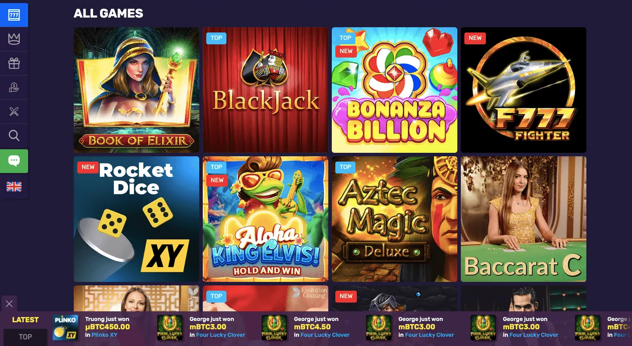Open the BlackJack game tile
Screen dimensions: 632x346
(266, 90)
